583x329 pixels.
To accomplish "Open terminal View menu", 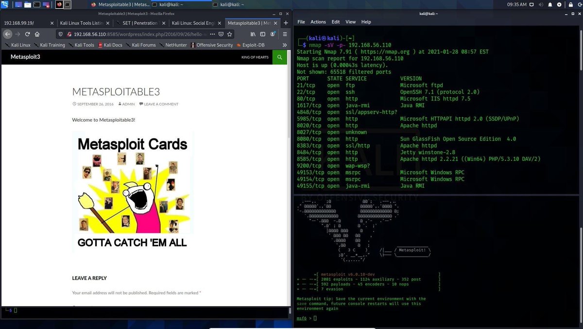I will coord(351,22).
